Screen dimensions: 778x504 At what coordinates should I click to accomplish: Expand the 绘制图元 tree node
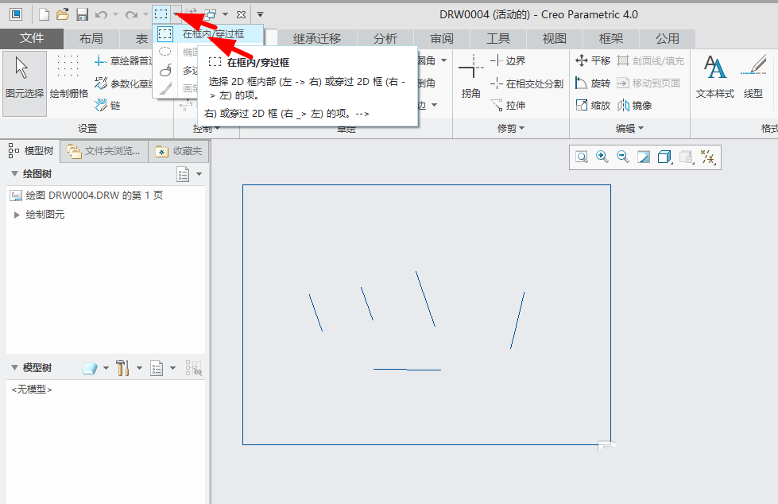tap(17, 215)
